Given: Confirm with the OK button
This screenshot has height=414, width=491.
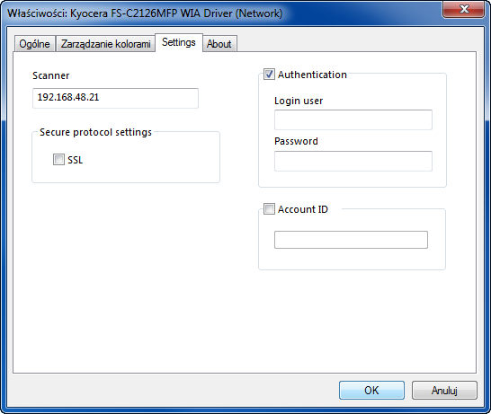Looking at the screenshot, I should click(x=371, y=390).
